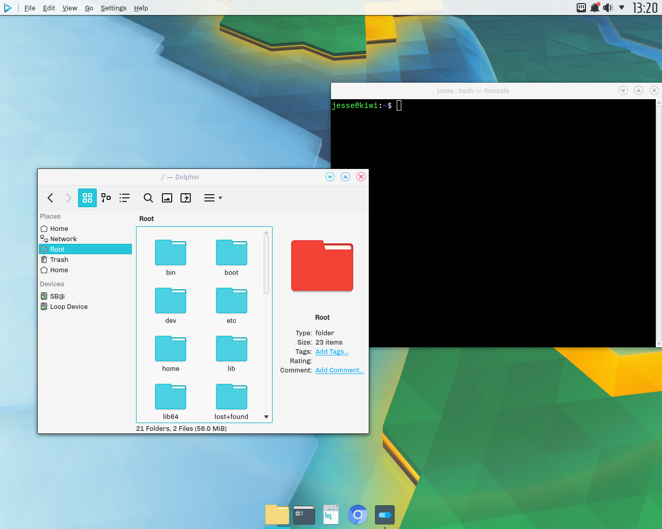
Task: Click the Add Tags... link
Action: 332,352
